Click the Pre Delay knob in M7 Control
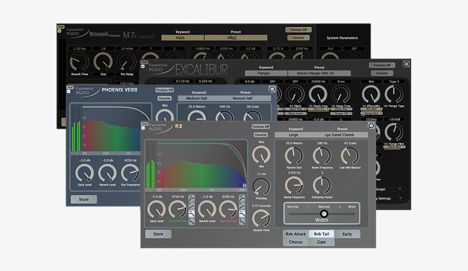 [x=127, y=61]
